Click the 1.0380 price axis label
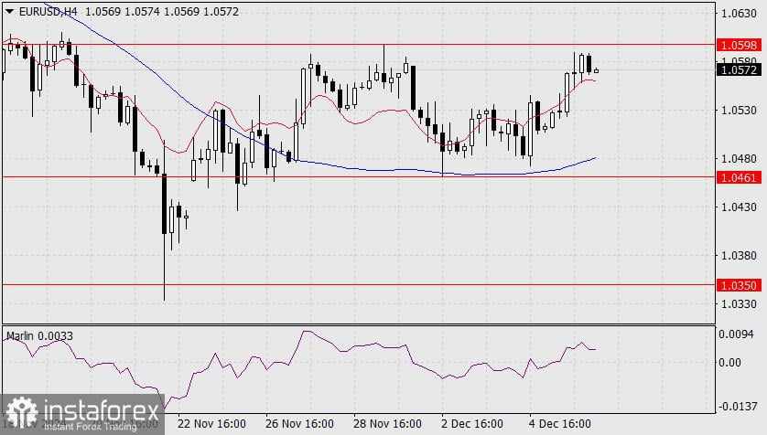Image resolution: width=767 pixels, height=435 pixels. pyautogui.click(x=739, y=255)
